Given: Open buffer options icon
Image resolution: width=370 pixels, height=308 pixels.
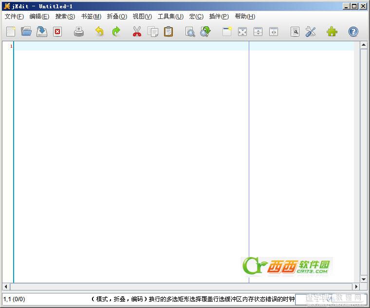Looking at the screenshot, I should (x=295, y=32).
